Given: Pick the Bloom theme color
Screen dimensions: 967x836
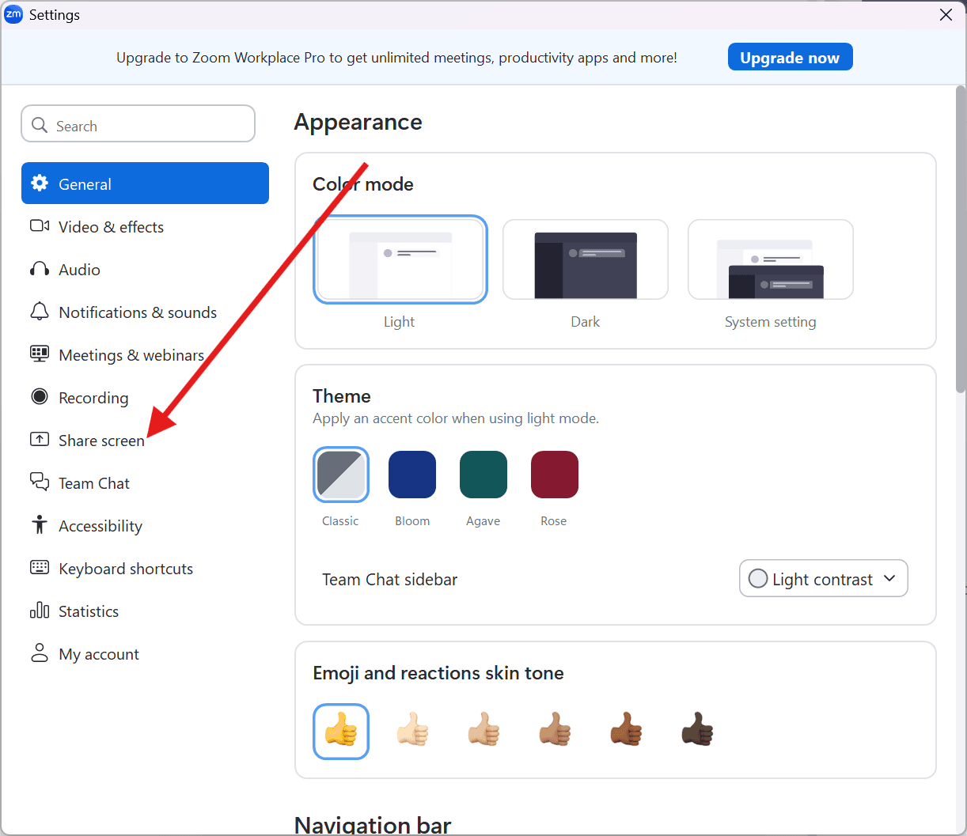Looking at the screenshot, I should pos(412,475).
